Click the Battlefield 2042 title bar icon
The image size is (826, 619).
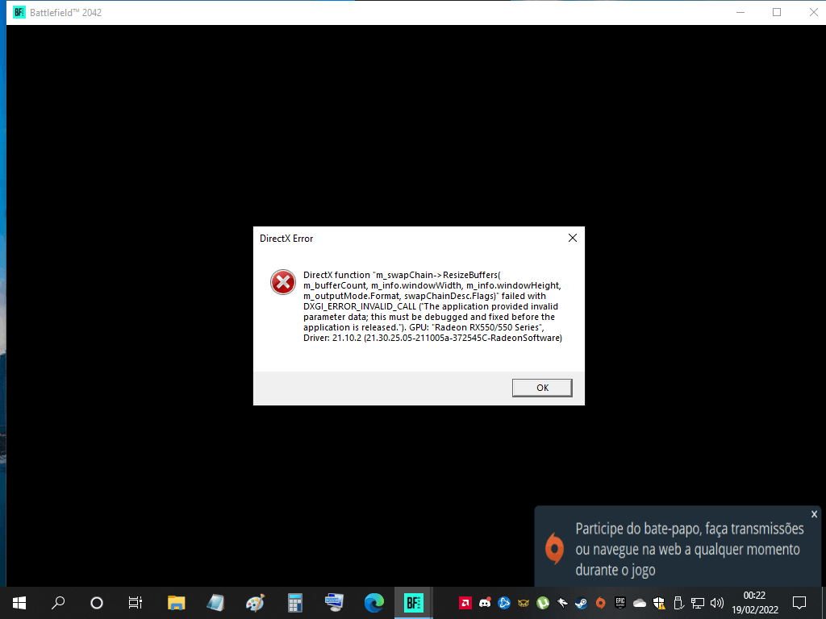click(19, 12)
